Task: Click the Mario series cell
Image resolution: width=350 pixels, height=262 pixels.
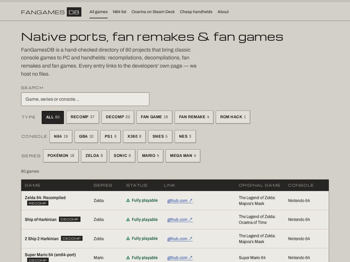Action: click(99, 258)
